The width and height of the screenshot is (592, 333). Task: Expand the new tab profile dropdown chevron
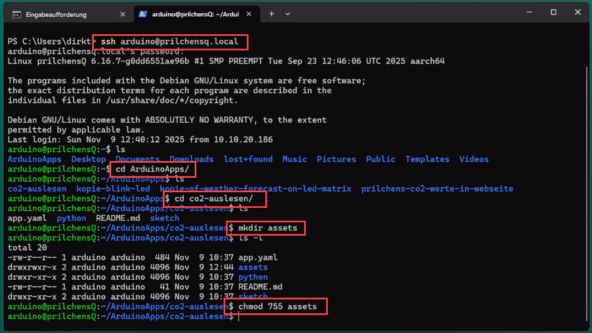click(288, 13)
